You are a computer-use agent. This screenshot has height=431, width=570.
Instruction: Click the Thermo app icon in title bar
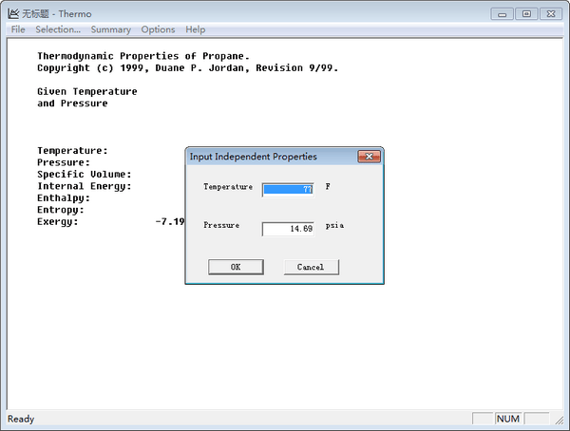click(x=13, y=13)
